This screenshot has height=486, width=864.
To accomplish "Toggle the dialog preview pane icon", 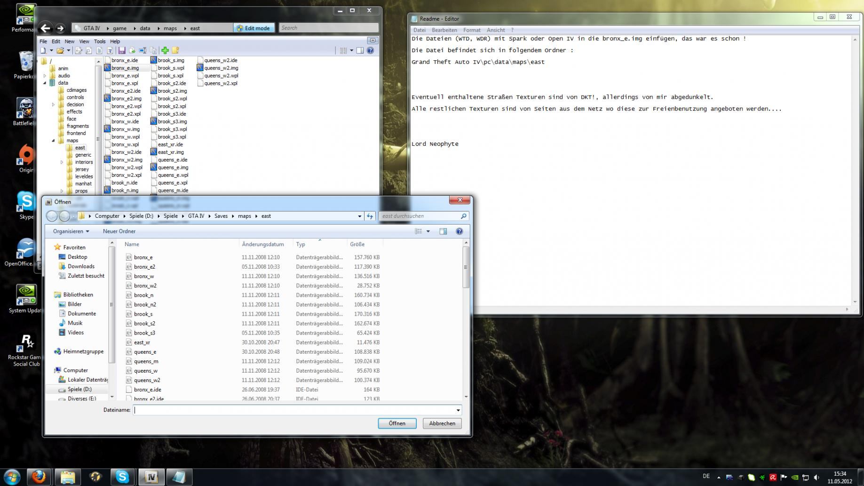I will click(x=443, y=231).
